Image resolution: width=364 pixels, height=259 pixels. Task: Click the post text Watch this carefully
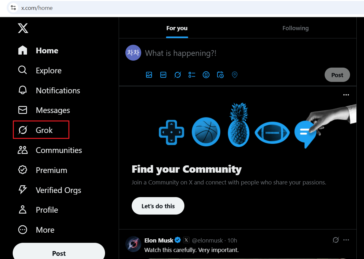click(191, 250)
